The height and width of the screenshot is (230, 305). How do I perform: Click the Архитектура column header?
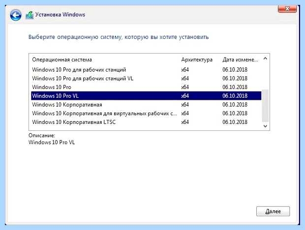pyautogui.click(x=197, y=59)
